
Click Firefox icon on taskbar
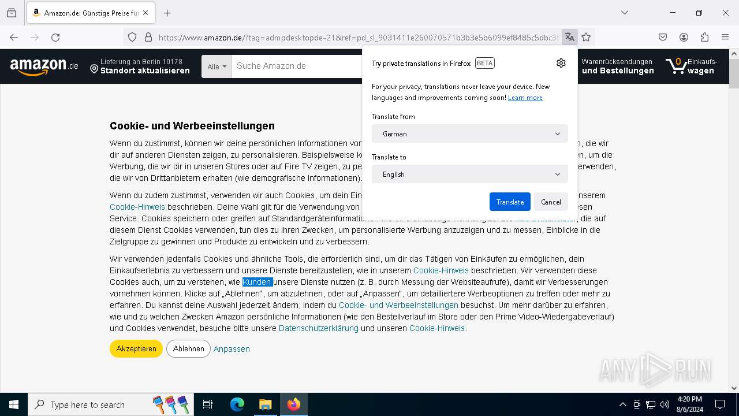[294, 404]
